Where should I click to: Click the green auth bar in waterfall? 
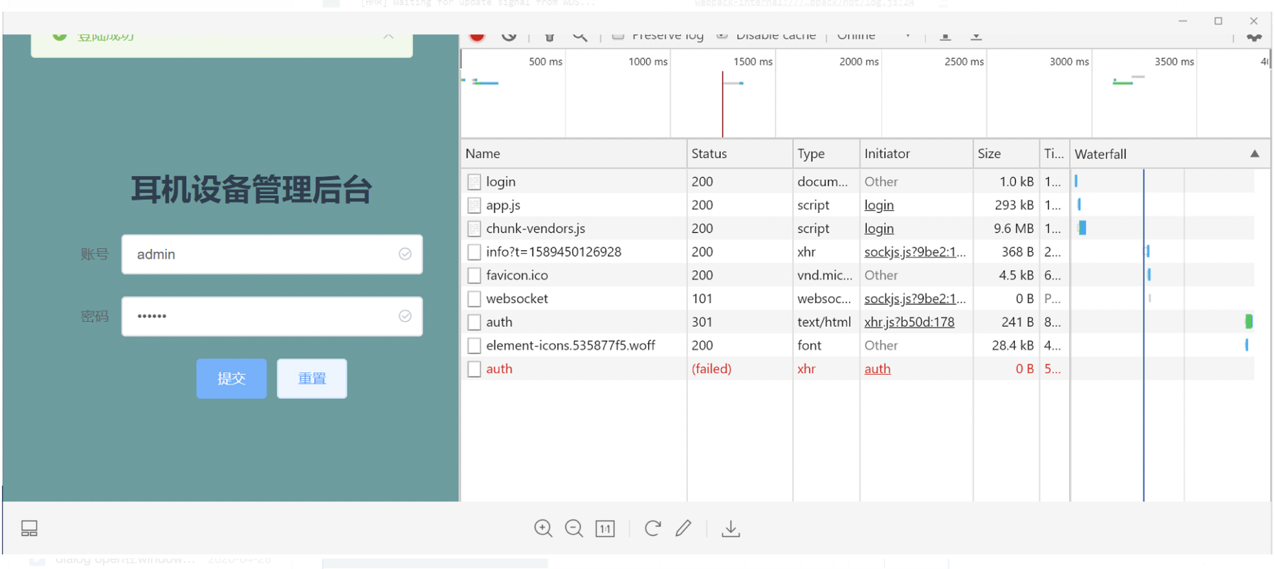tap(1249, 321)
